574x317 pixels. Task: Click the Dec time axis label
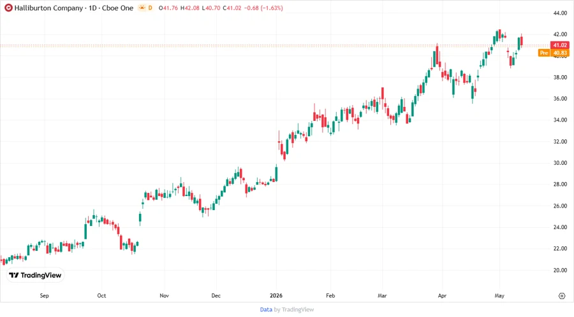[x=216, y=296]
